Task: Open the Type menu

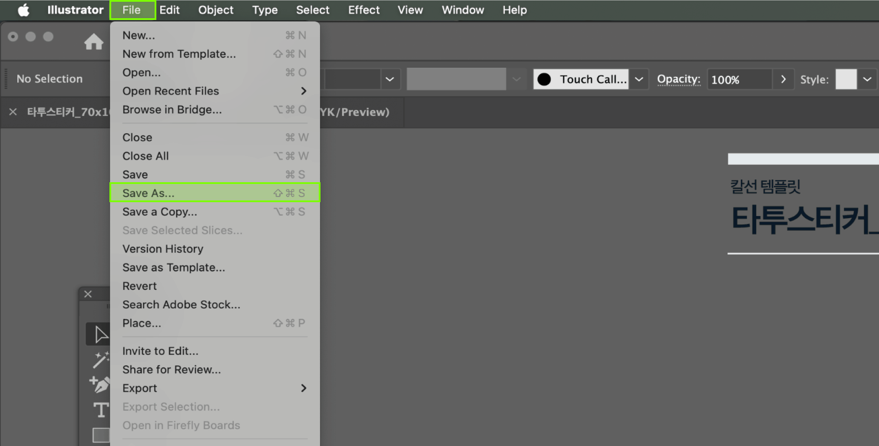Action: pyautogui.click(x=265, y=10)
